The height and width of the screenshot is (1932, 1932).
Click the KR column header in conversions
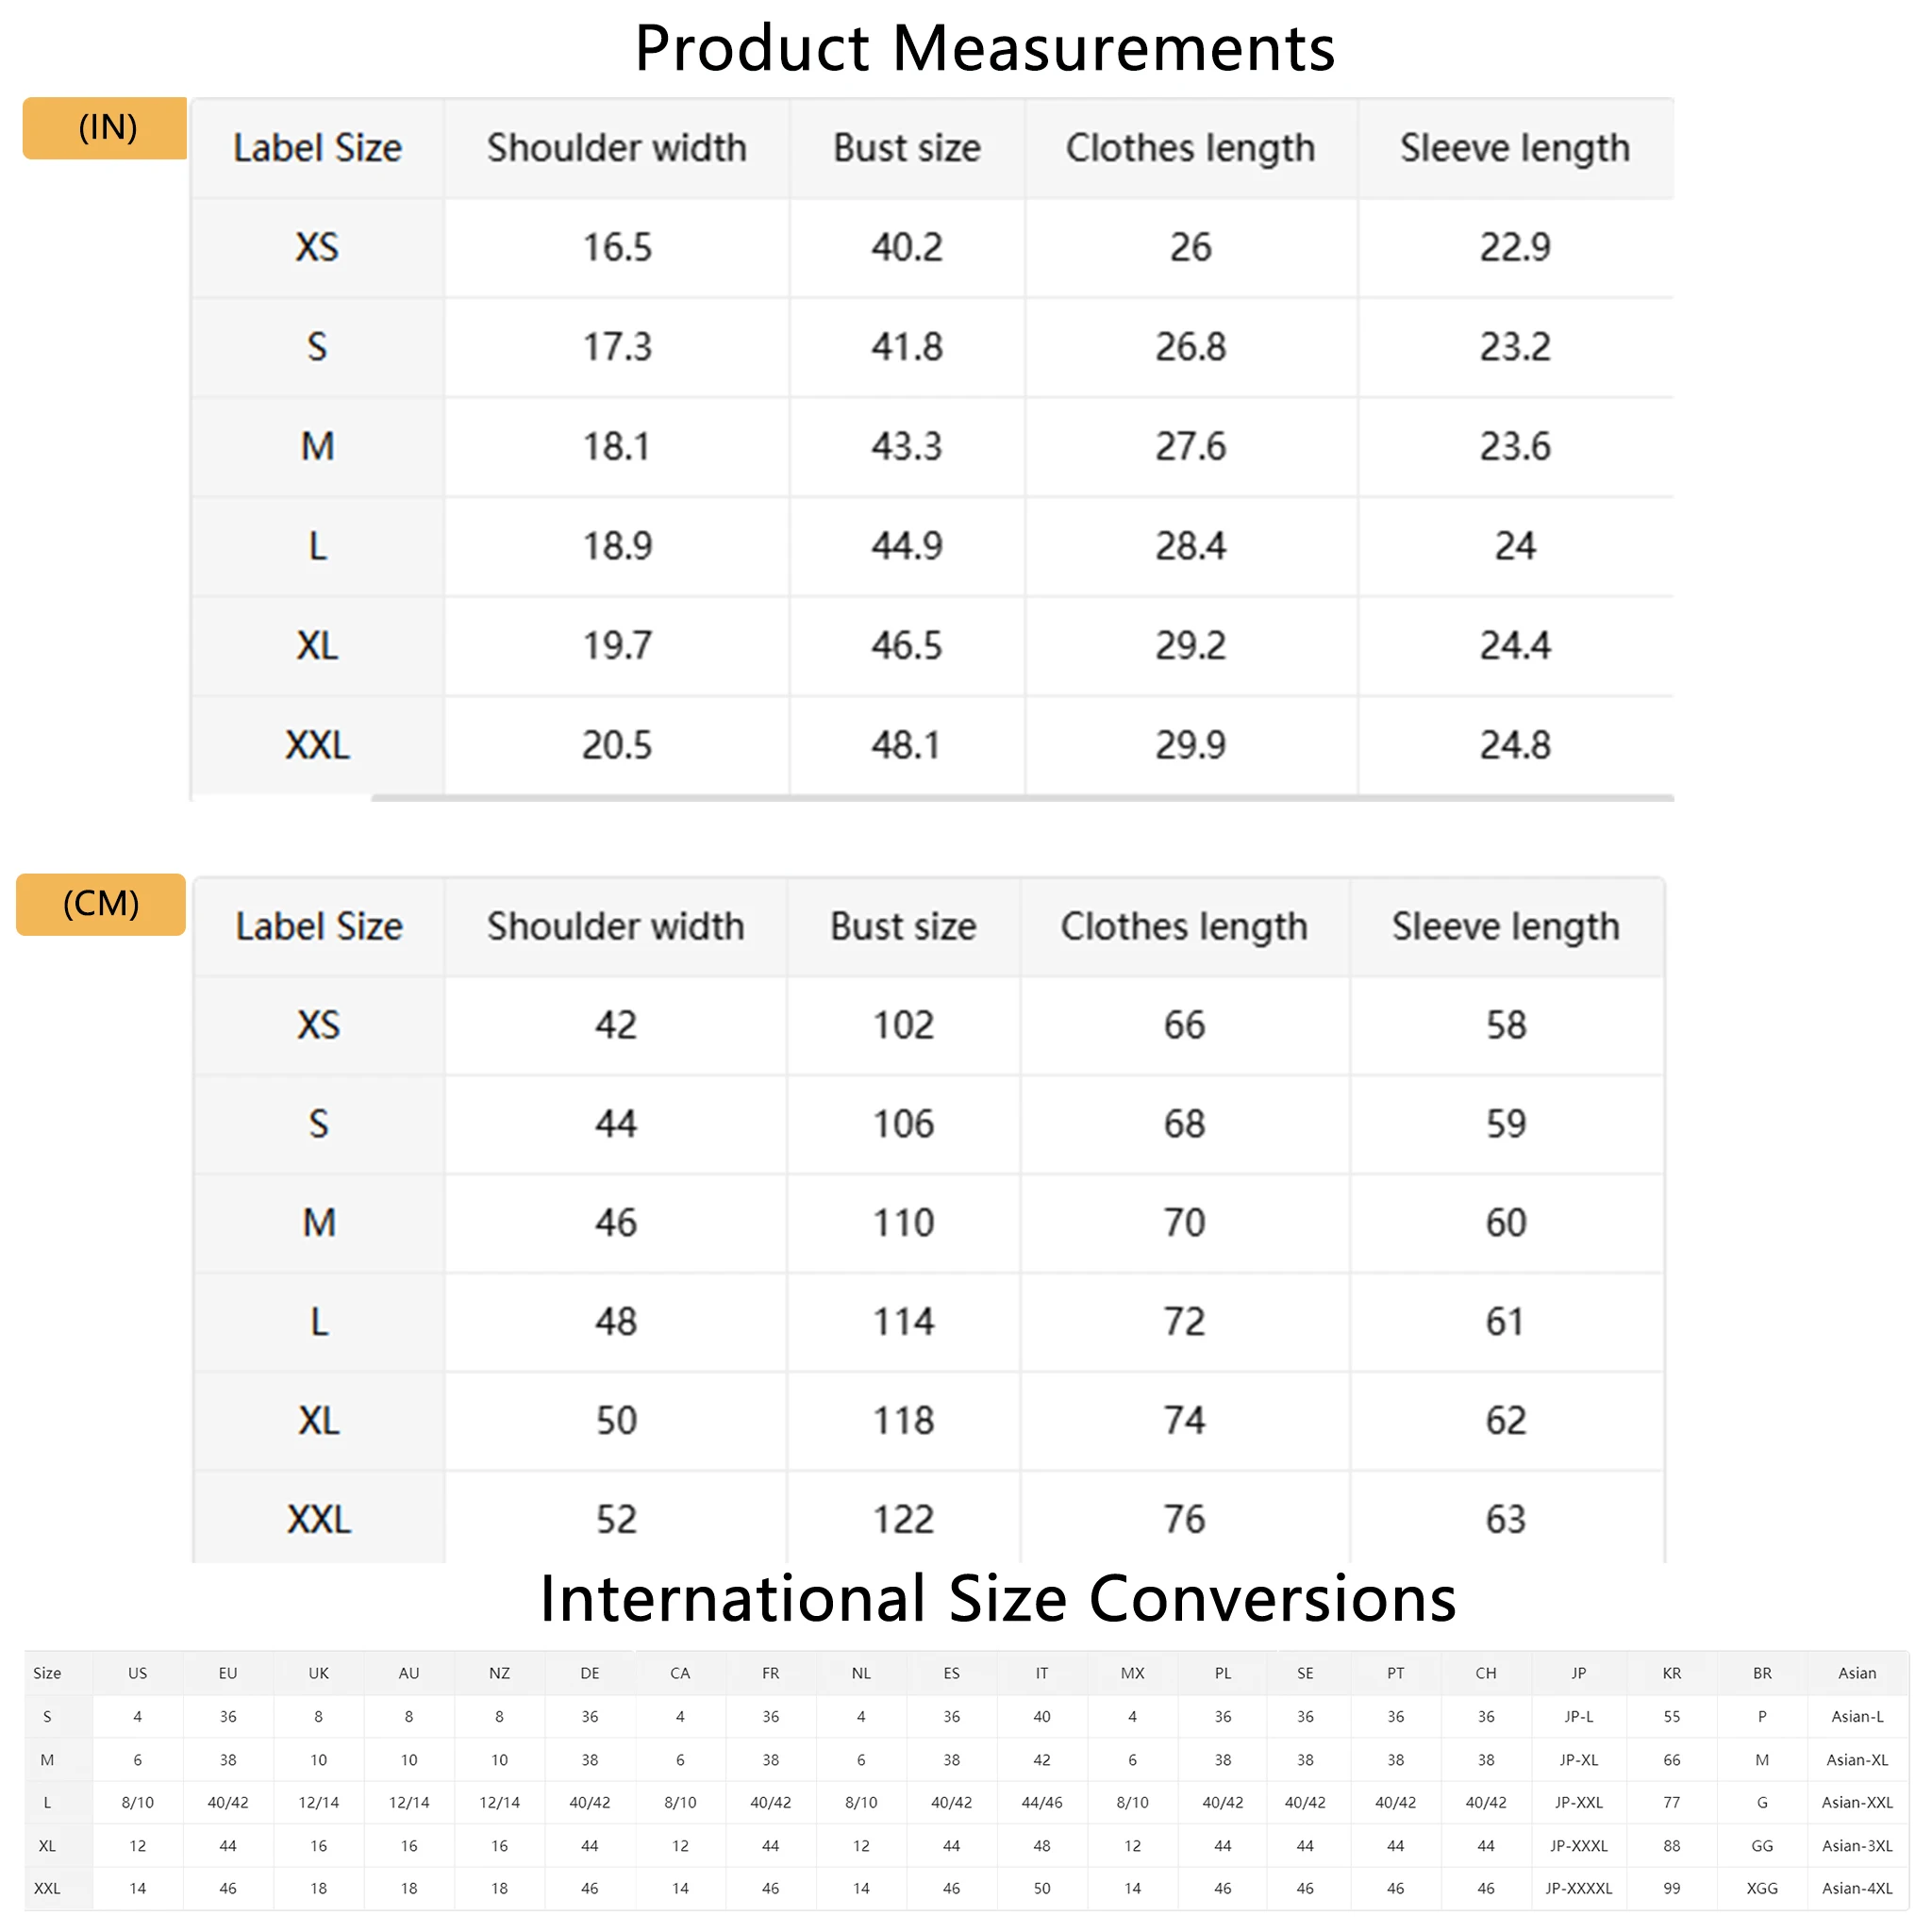[1671, 1673]
